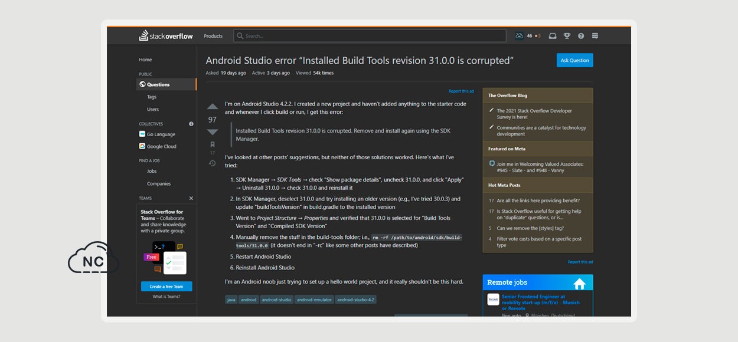Viewport: 738px width, 342px height.
Task: Click the chat icon beside Welcoming Valued Associates
Action: [x=492, y=164]
